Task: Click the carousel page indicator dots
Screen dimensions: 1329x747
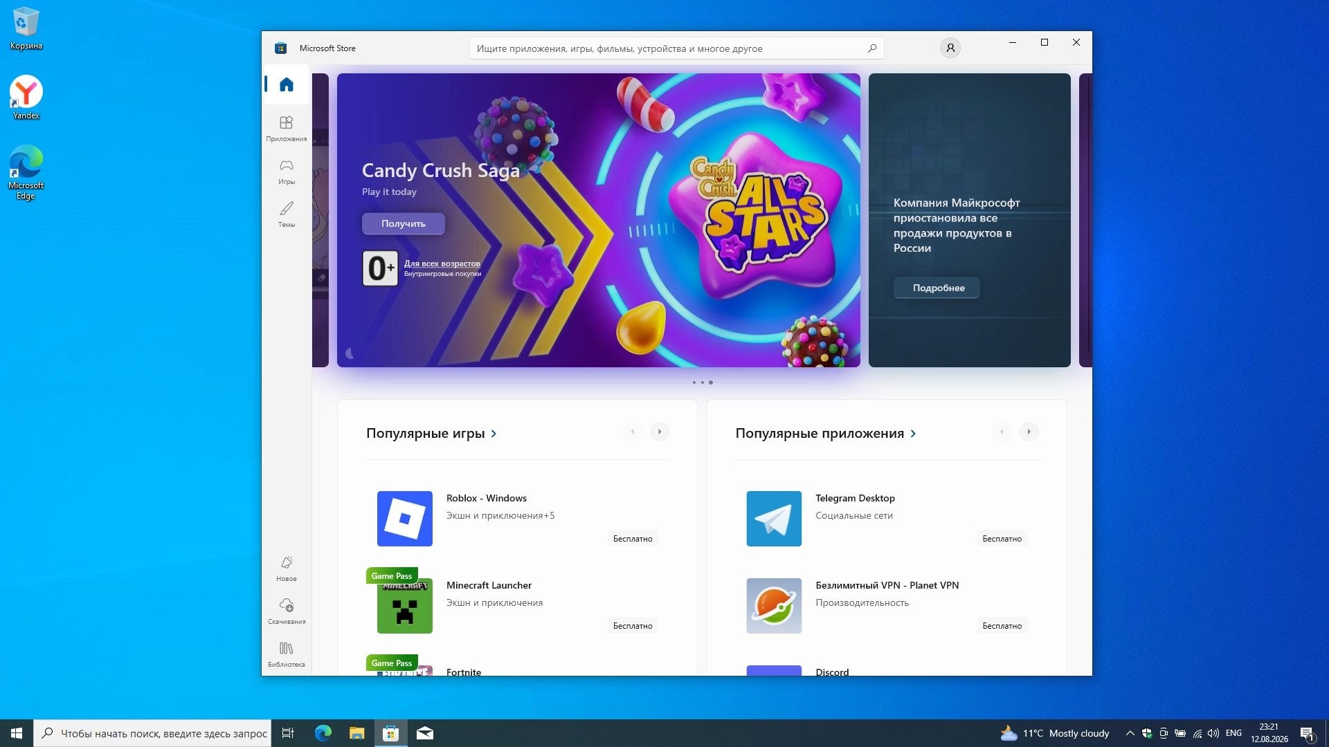Action: (703, 382)
